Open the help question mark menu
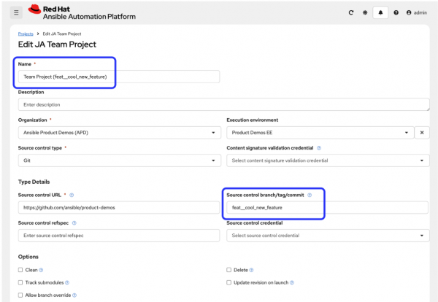Image resolution: width=438 pixels, height=302 pixels. click(396, 12)
